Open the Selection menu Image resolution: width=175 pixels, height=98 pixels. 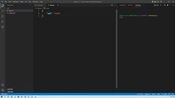pyautogui.click(x=16, y=2)
